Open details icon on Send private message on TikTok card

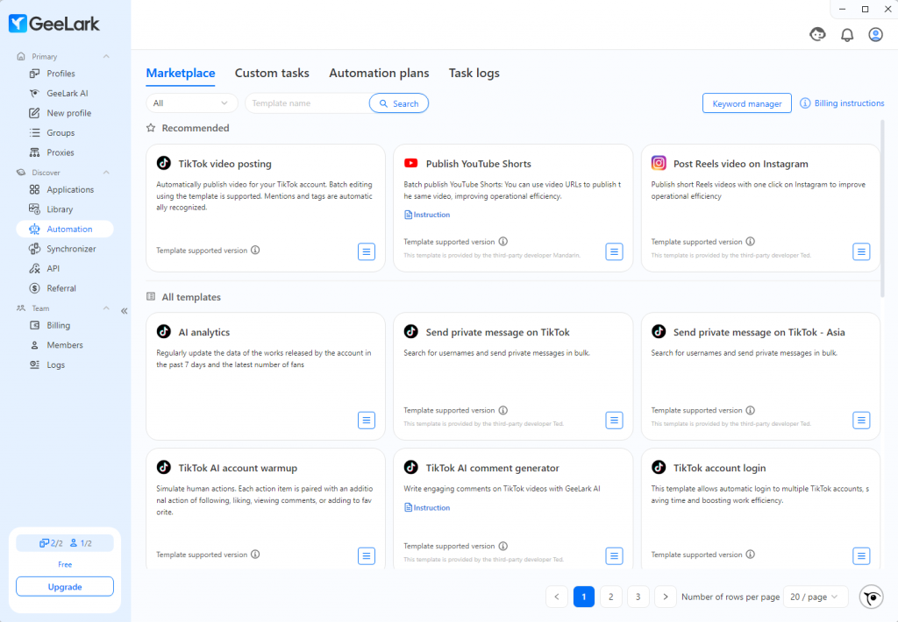tap(614, 420)
